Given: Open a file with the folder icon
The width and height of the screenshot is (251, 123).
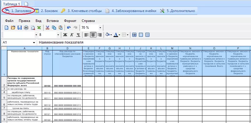Looking at the screenshot, I should point(13,28).
